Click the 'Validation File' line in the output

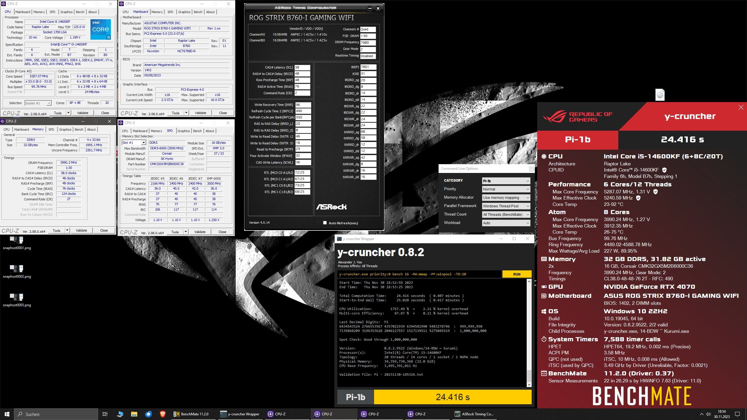tap(381, 374)
